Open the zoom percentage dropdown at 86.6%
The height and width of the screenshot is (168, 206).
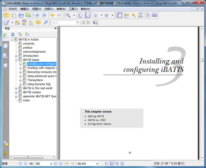coord(97,164)
